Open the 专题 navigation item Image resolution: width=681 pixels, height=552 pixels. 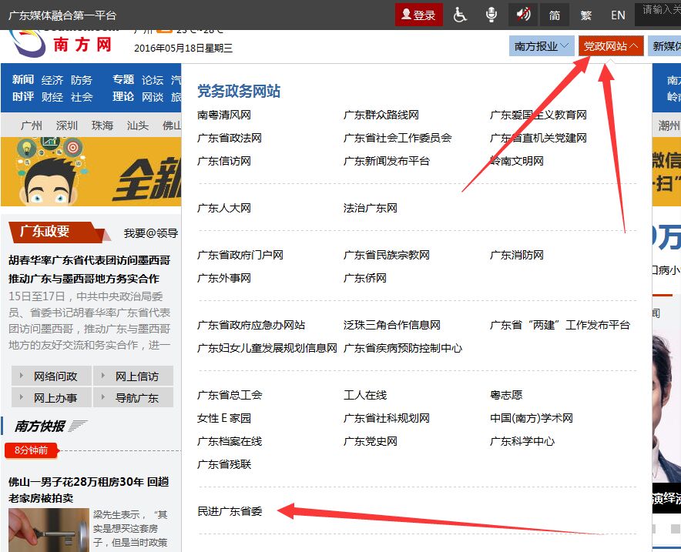pyautogui.click(x=123, y=79)
